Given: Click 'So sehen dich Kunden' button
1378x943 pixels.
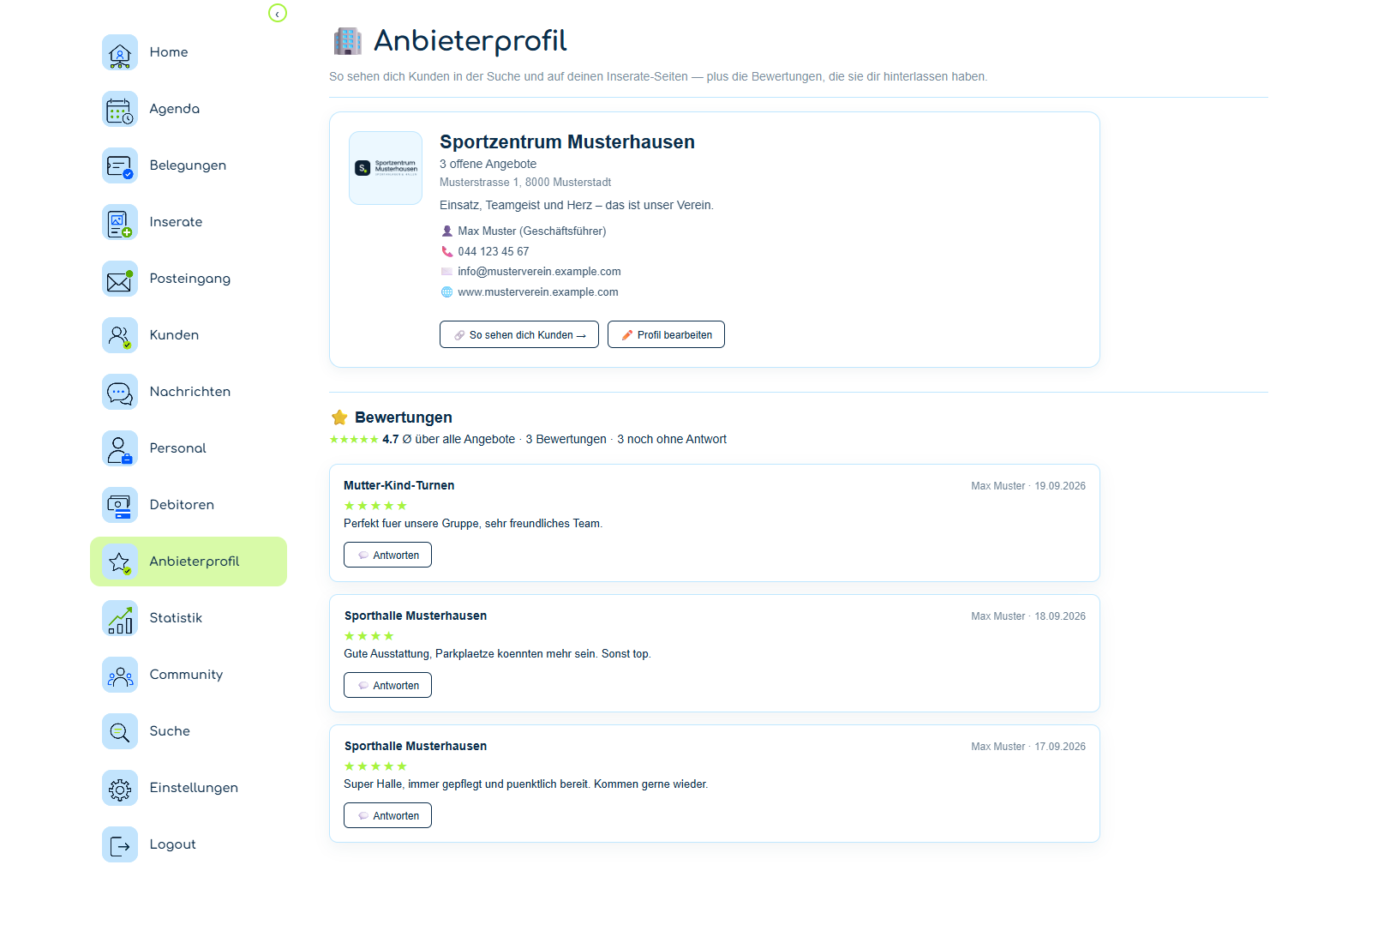Looking at the screenshot, I should (519, 334).
